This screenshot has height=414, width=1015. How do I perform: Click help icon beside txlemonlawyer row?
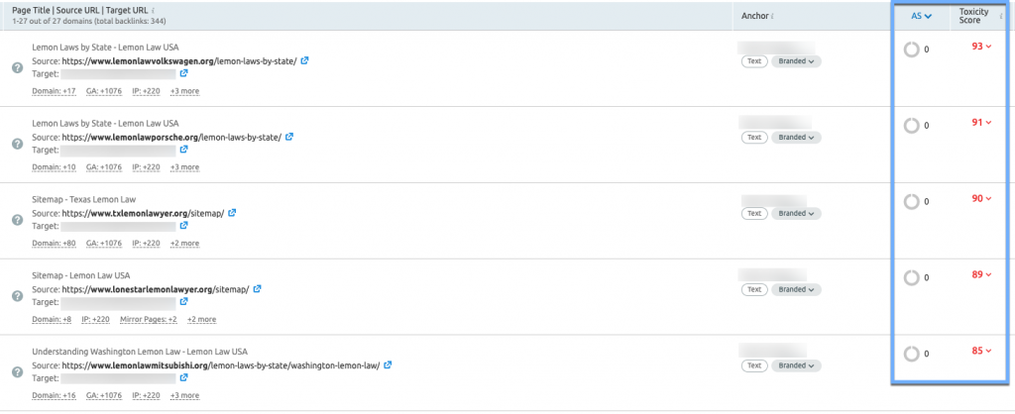click(x=17, y=220)
